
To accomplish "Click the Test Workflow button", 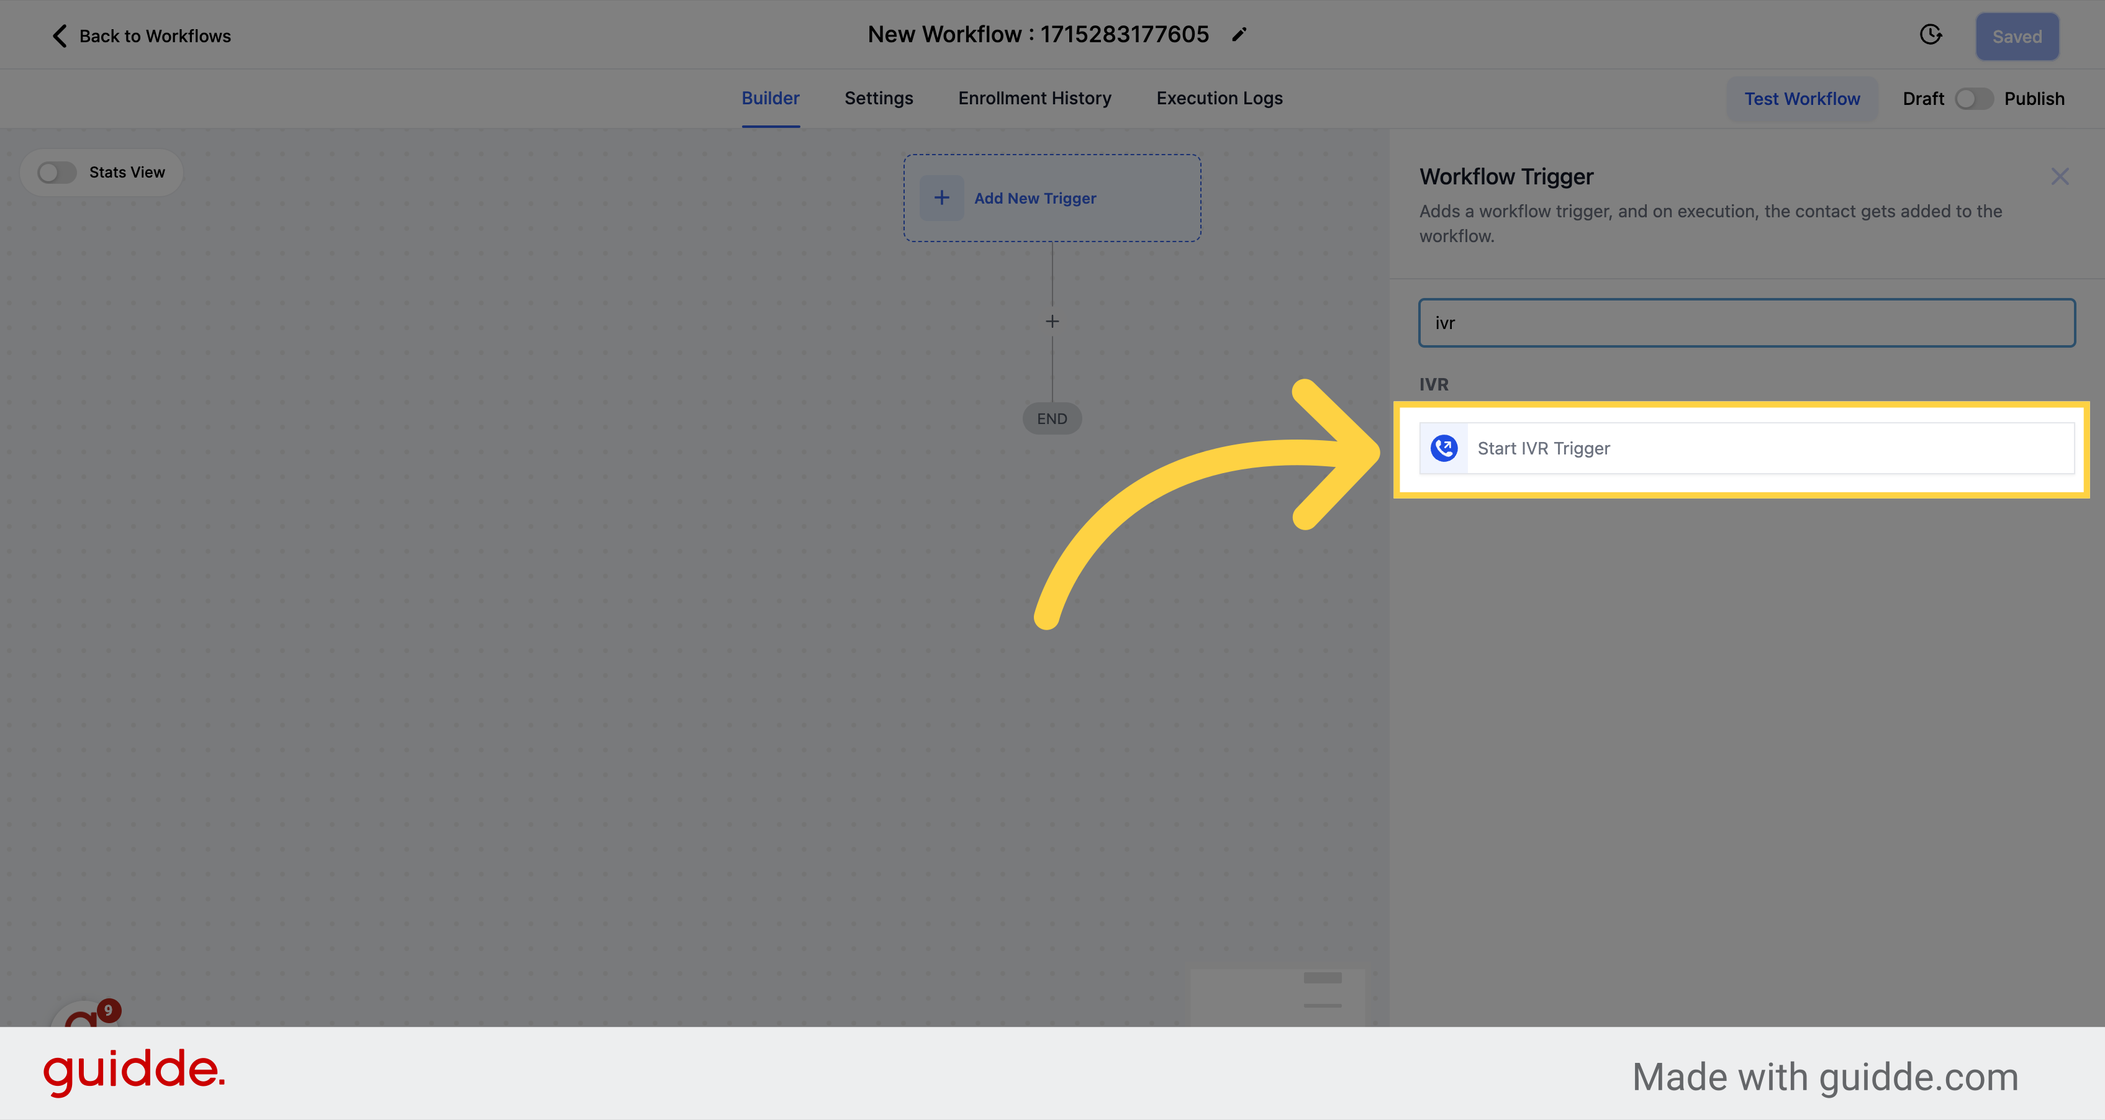I will pyautogui.click(x=1802, y=99).
